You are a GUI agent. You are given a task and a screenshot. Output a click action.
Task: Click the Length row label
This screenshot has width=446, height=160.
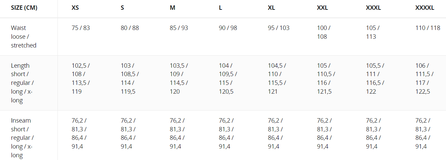click(x=22, y=83)
